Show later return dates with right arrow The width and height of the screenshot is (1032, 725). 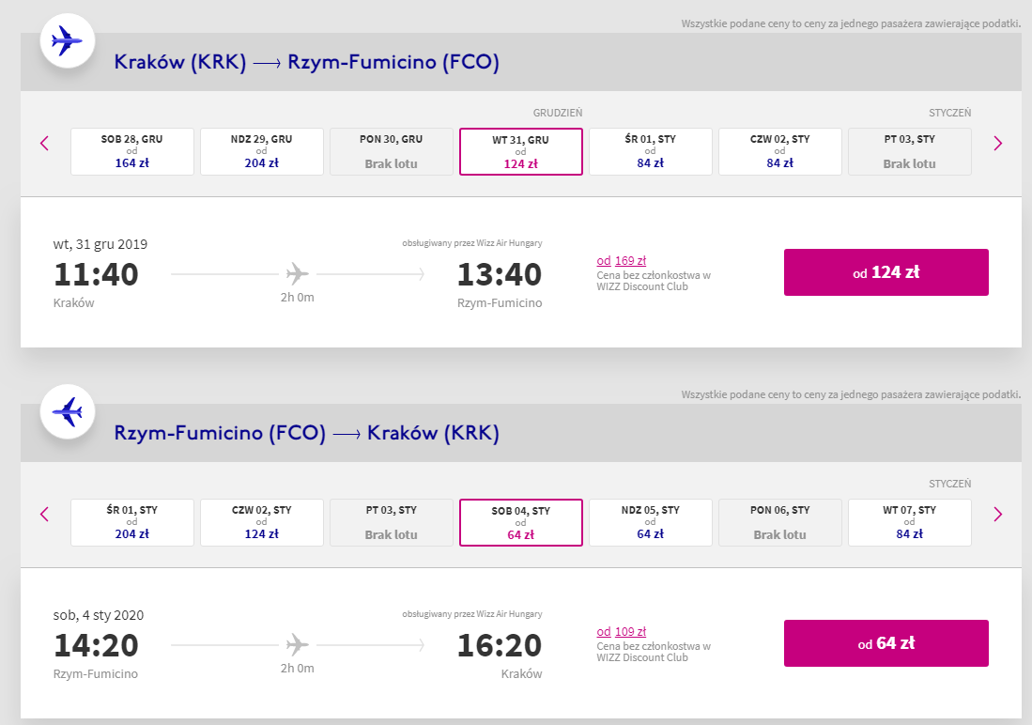pos(997,514)
